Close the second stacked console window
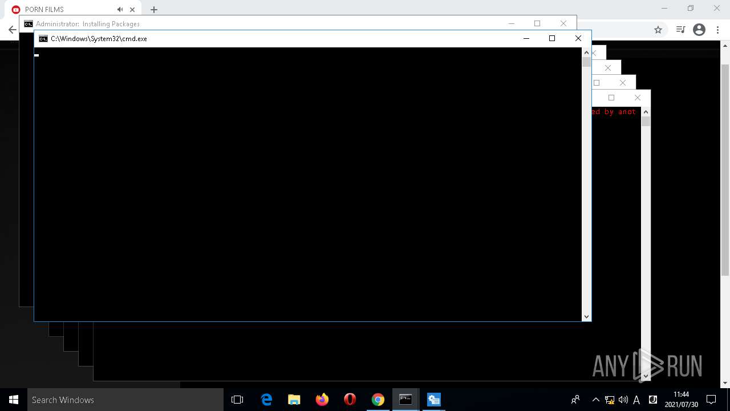 (x=608, y=68)
